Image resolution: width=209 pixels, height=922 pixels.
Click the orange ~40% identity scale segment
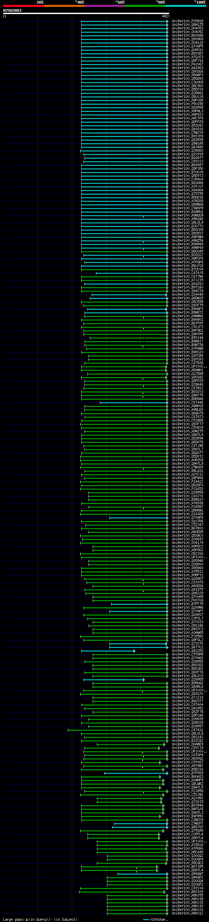64,6
